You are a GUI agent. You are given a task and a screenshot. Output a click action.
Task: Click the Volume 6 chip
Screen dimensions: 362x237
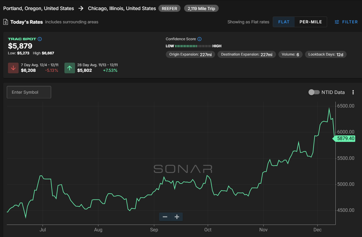(x=290, y=54)
